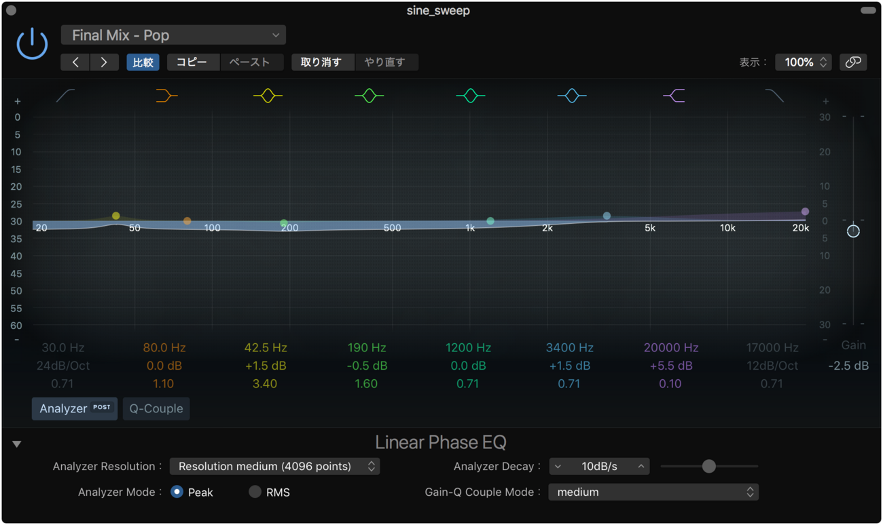
Task: Enable the Q-Couple toggle
Action: coord(156,408)
